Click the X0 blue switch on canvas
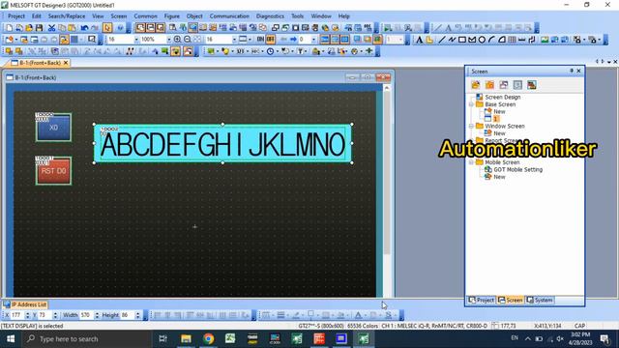Viewport: 619px width, 348px height. [x=54, y=128]
